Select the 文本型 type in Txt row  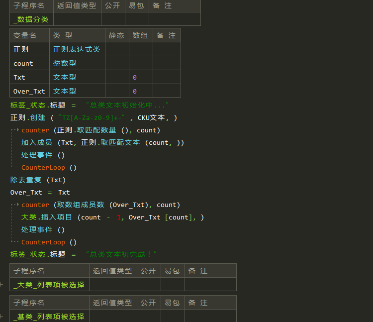point(77,77)
